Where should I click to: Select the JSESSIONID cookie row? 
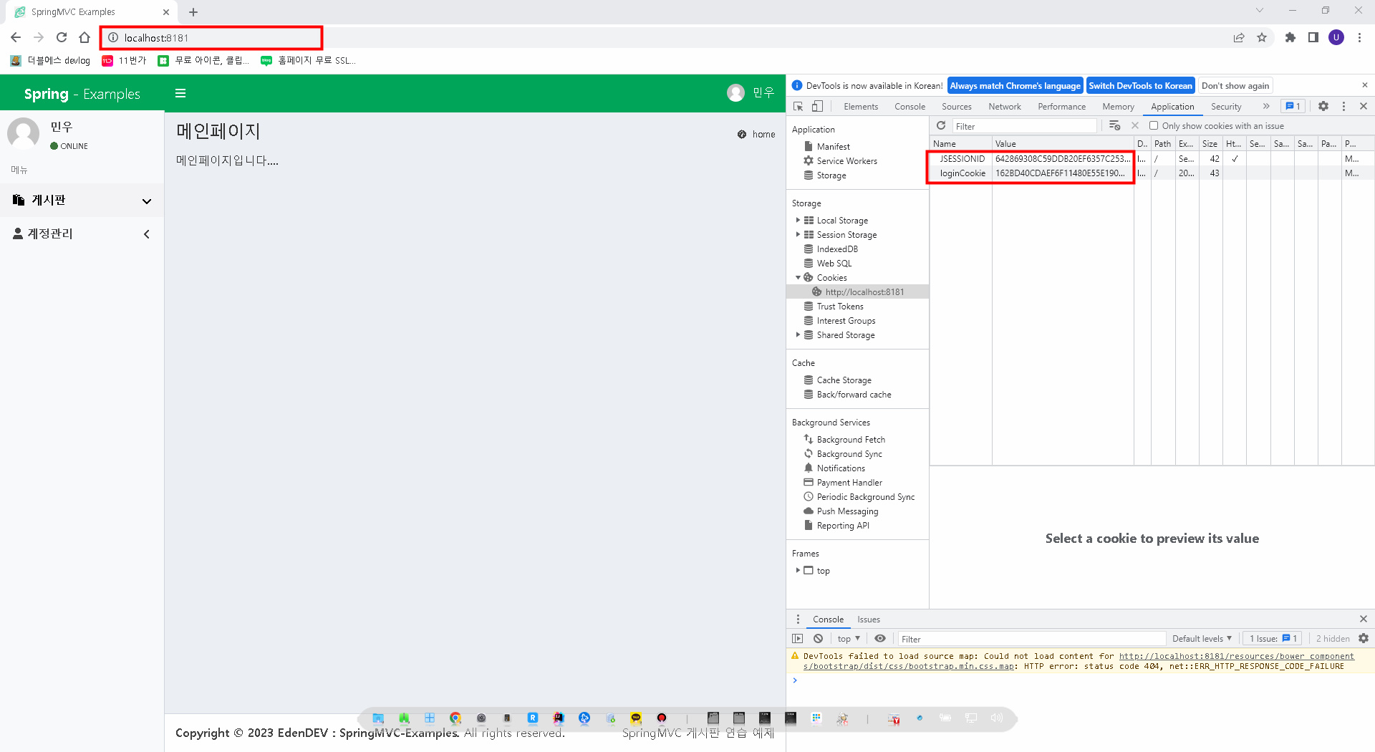pyautogui.click(x=1152, y=158)
